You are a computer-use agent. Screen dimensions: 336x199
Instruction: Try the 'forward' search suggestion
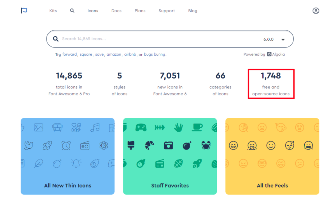69,54
